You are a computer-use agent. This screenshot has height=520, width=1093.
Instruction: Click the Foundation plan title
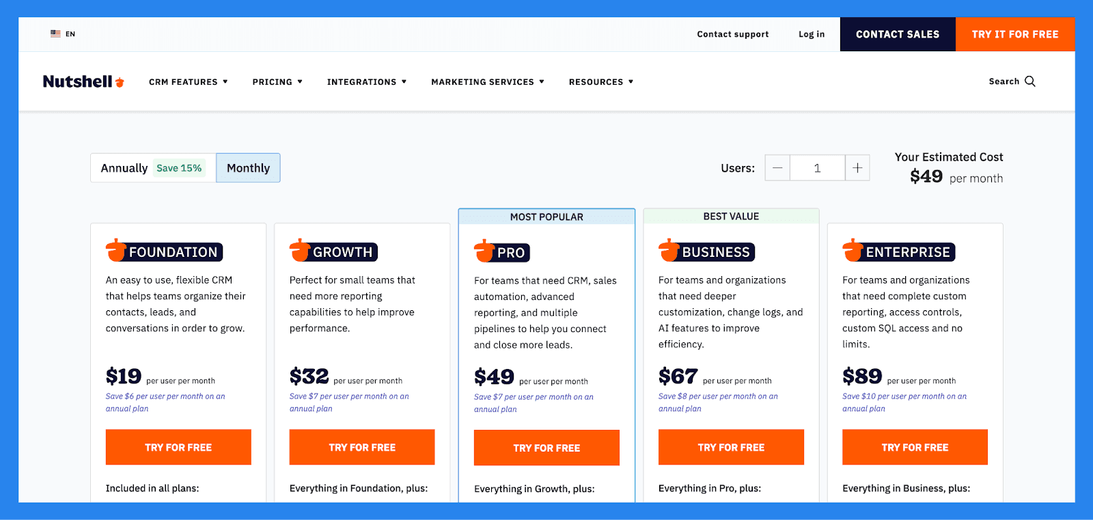(174, 252)
